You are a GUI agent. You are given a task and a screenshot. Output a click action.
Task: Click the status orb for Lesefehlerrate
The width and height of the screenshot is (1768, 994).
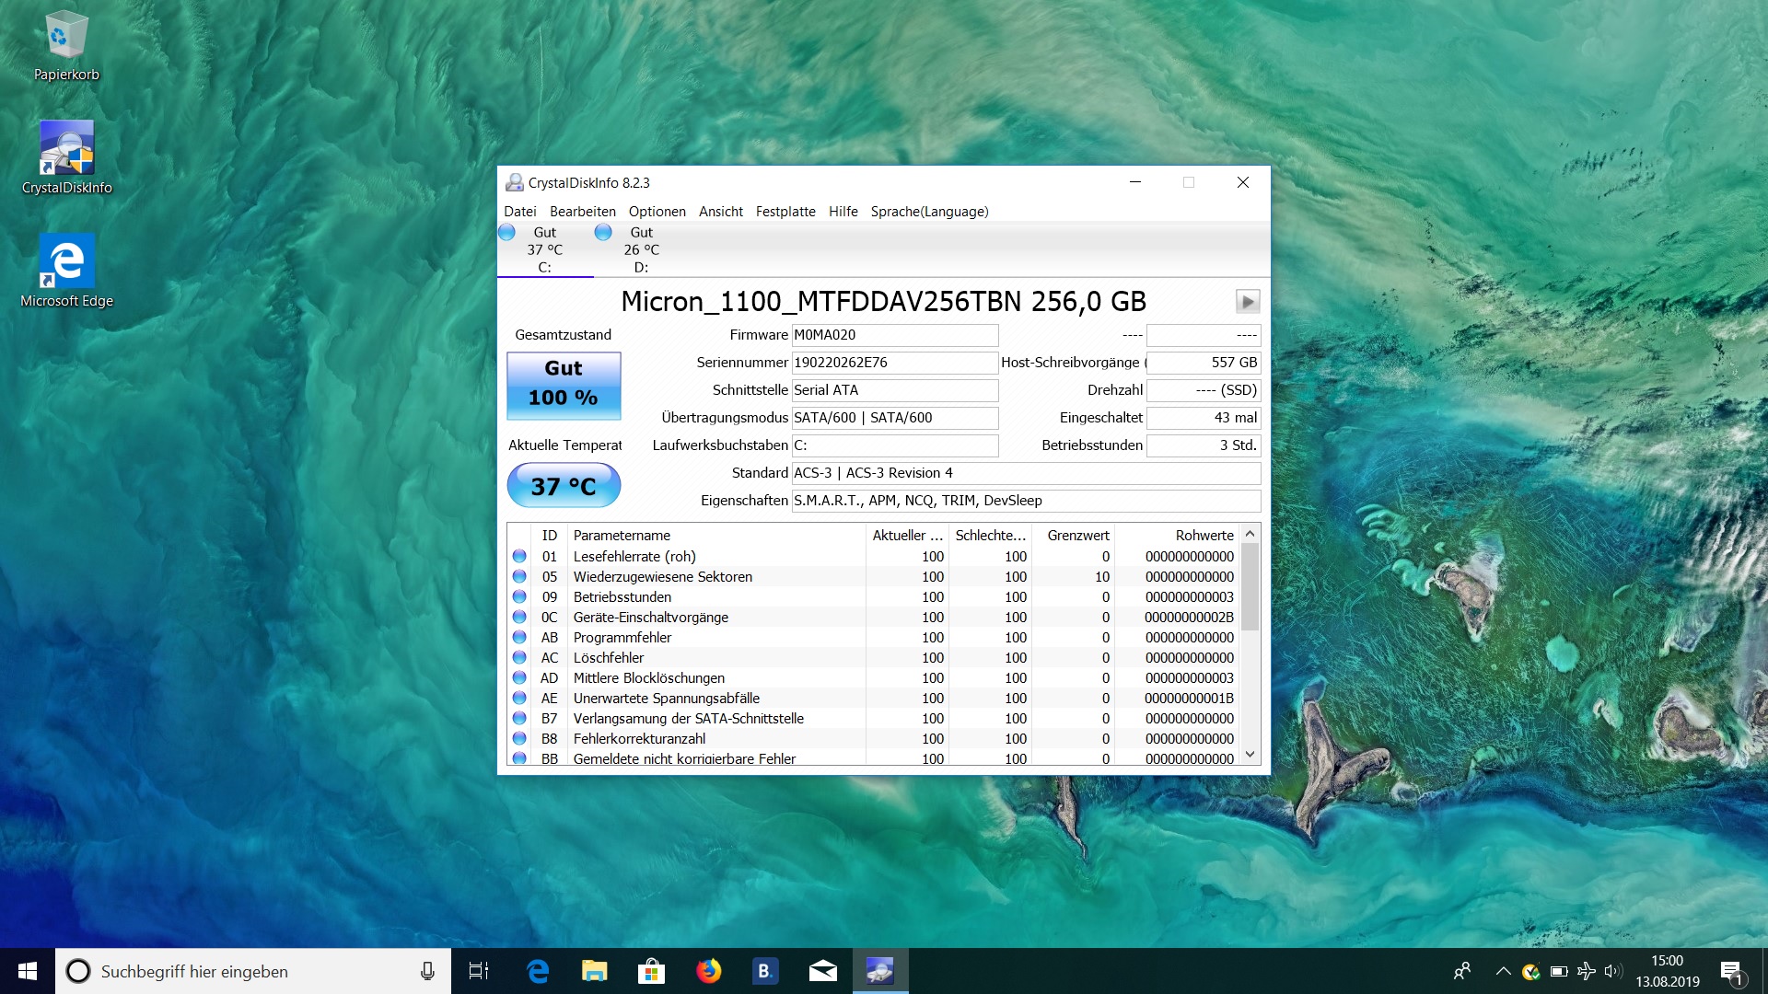[x=519, y=557]
